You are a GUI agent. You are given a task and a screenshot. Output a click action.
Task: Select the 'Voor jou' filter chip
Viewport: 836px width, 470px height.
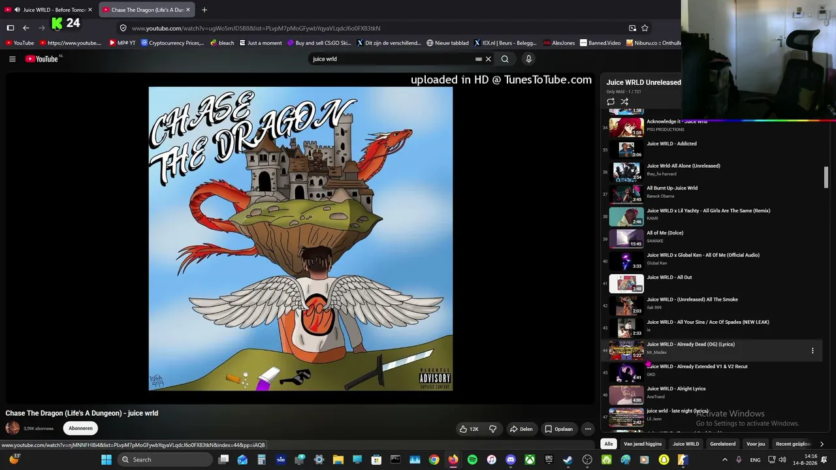point(756,444)
